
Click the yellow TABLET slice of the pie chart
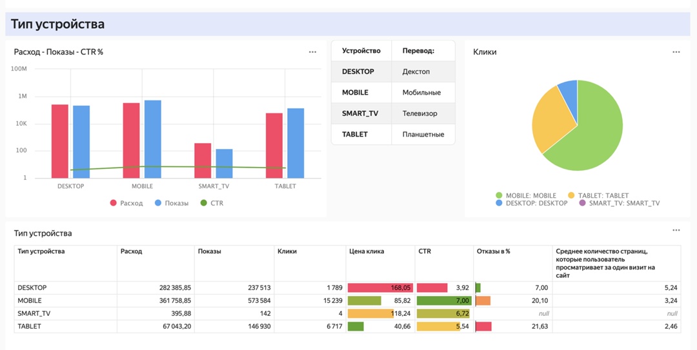pos(547,122)
